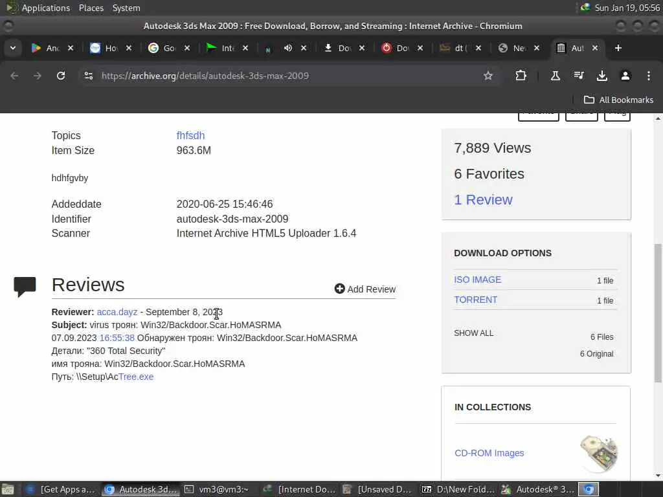663x497 pixels.
Task: Switch to the 'Get Apps a...' taskbar window
Action: point(61,489)
